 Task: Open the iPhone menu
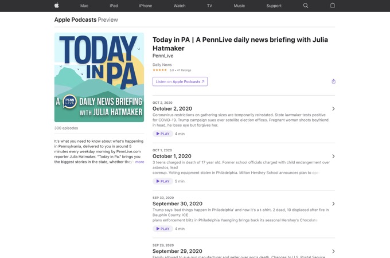coord(146,6)
